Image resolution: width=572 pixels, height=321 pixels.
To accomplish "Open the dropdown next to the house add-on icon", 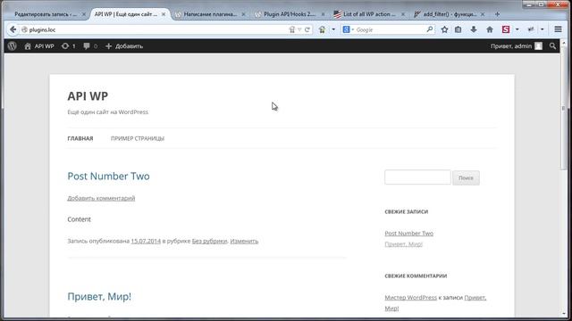I will [333, 29].
